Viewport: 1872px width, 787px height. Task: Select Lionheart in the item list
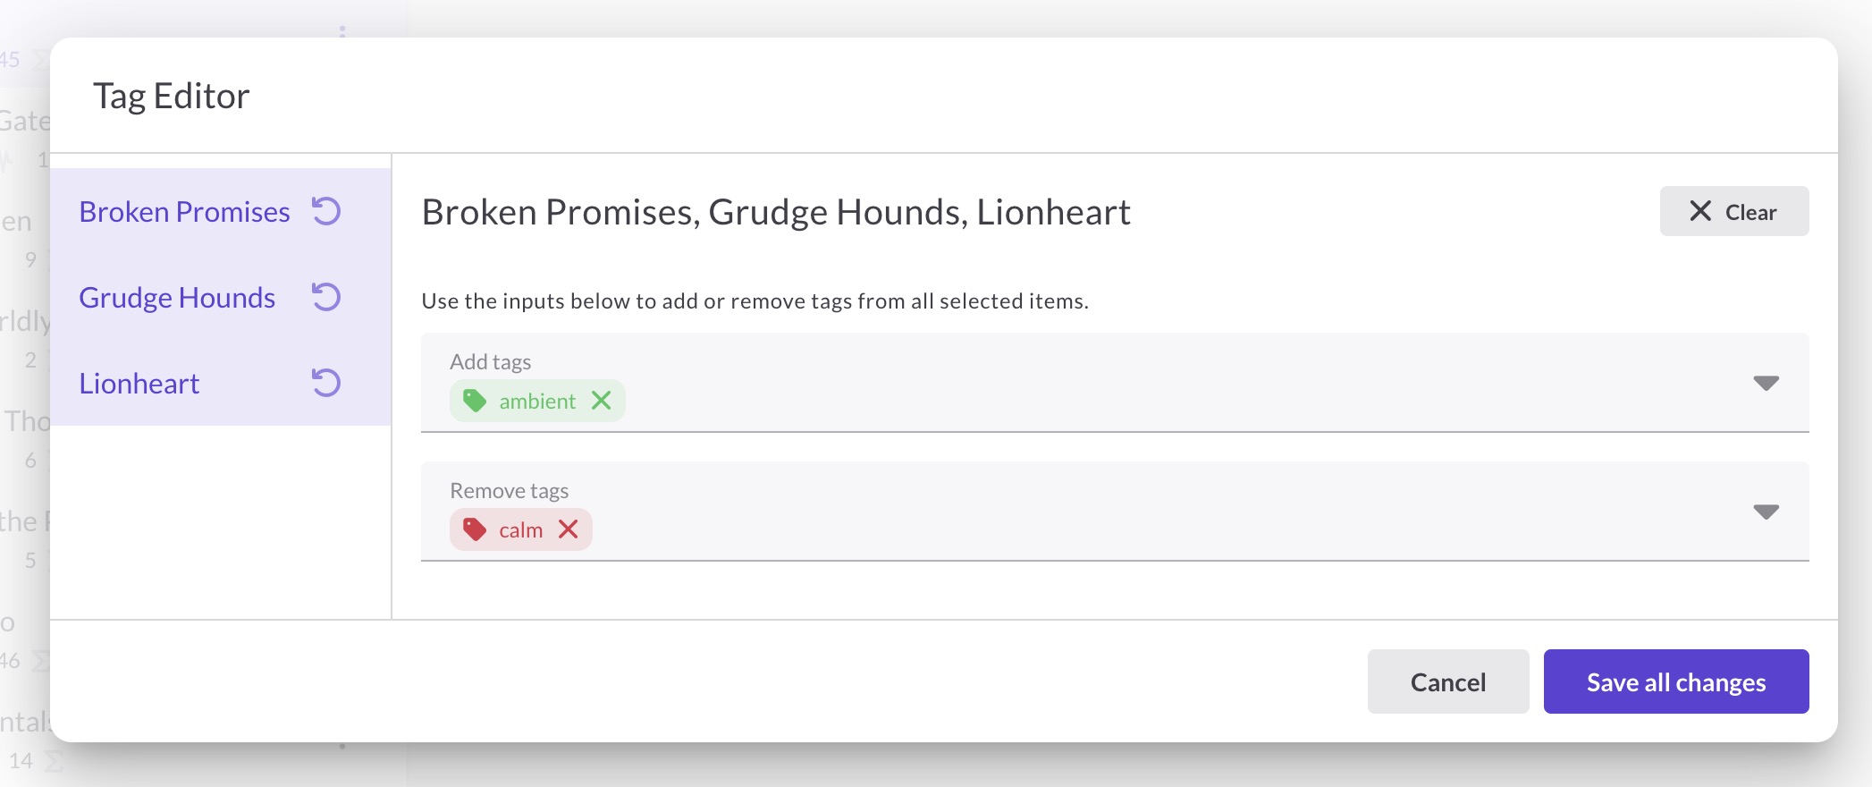coord(139,383)
